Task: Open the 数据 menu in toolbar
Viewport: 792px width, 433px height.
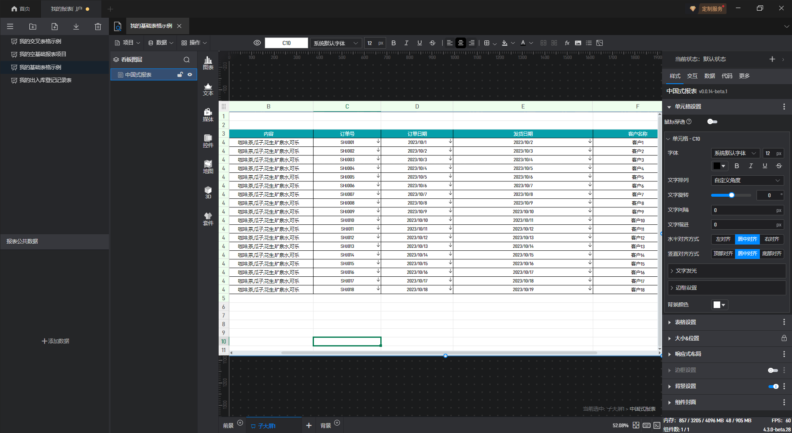Action: (161, 43)
